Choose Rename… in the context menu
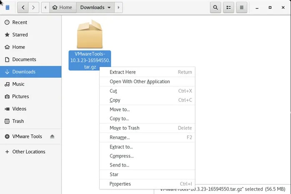 (x=147, y=138)
